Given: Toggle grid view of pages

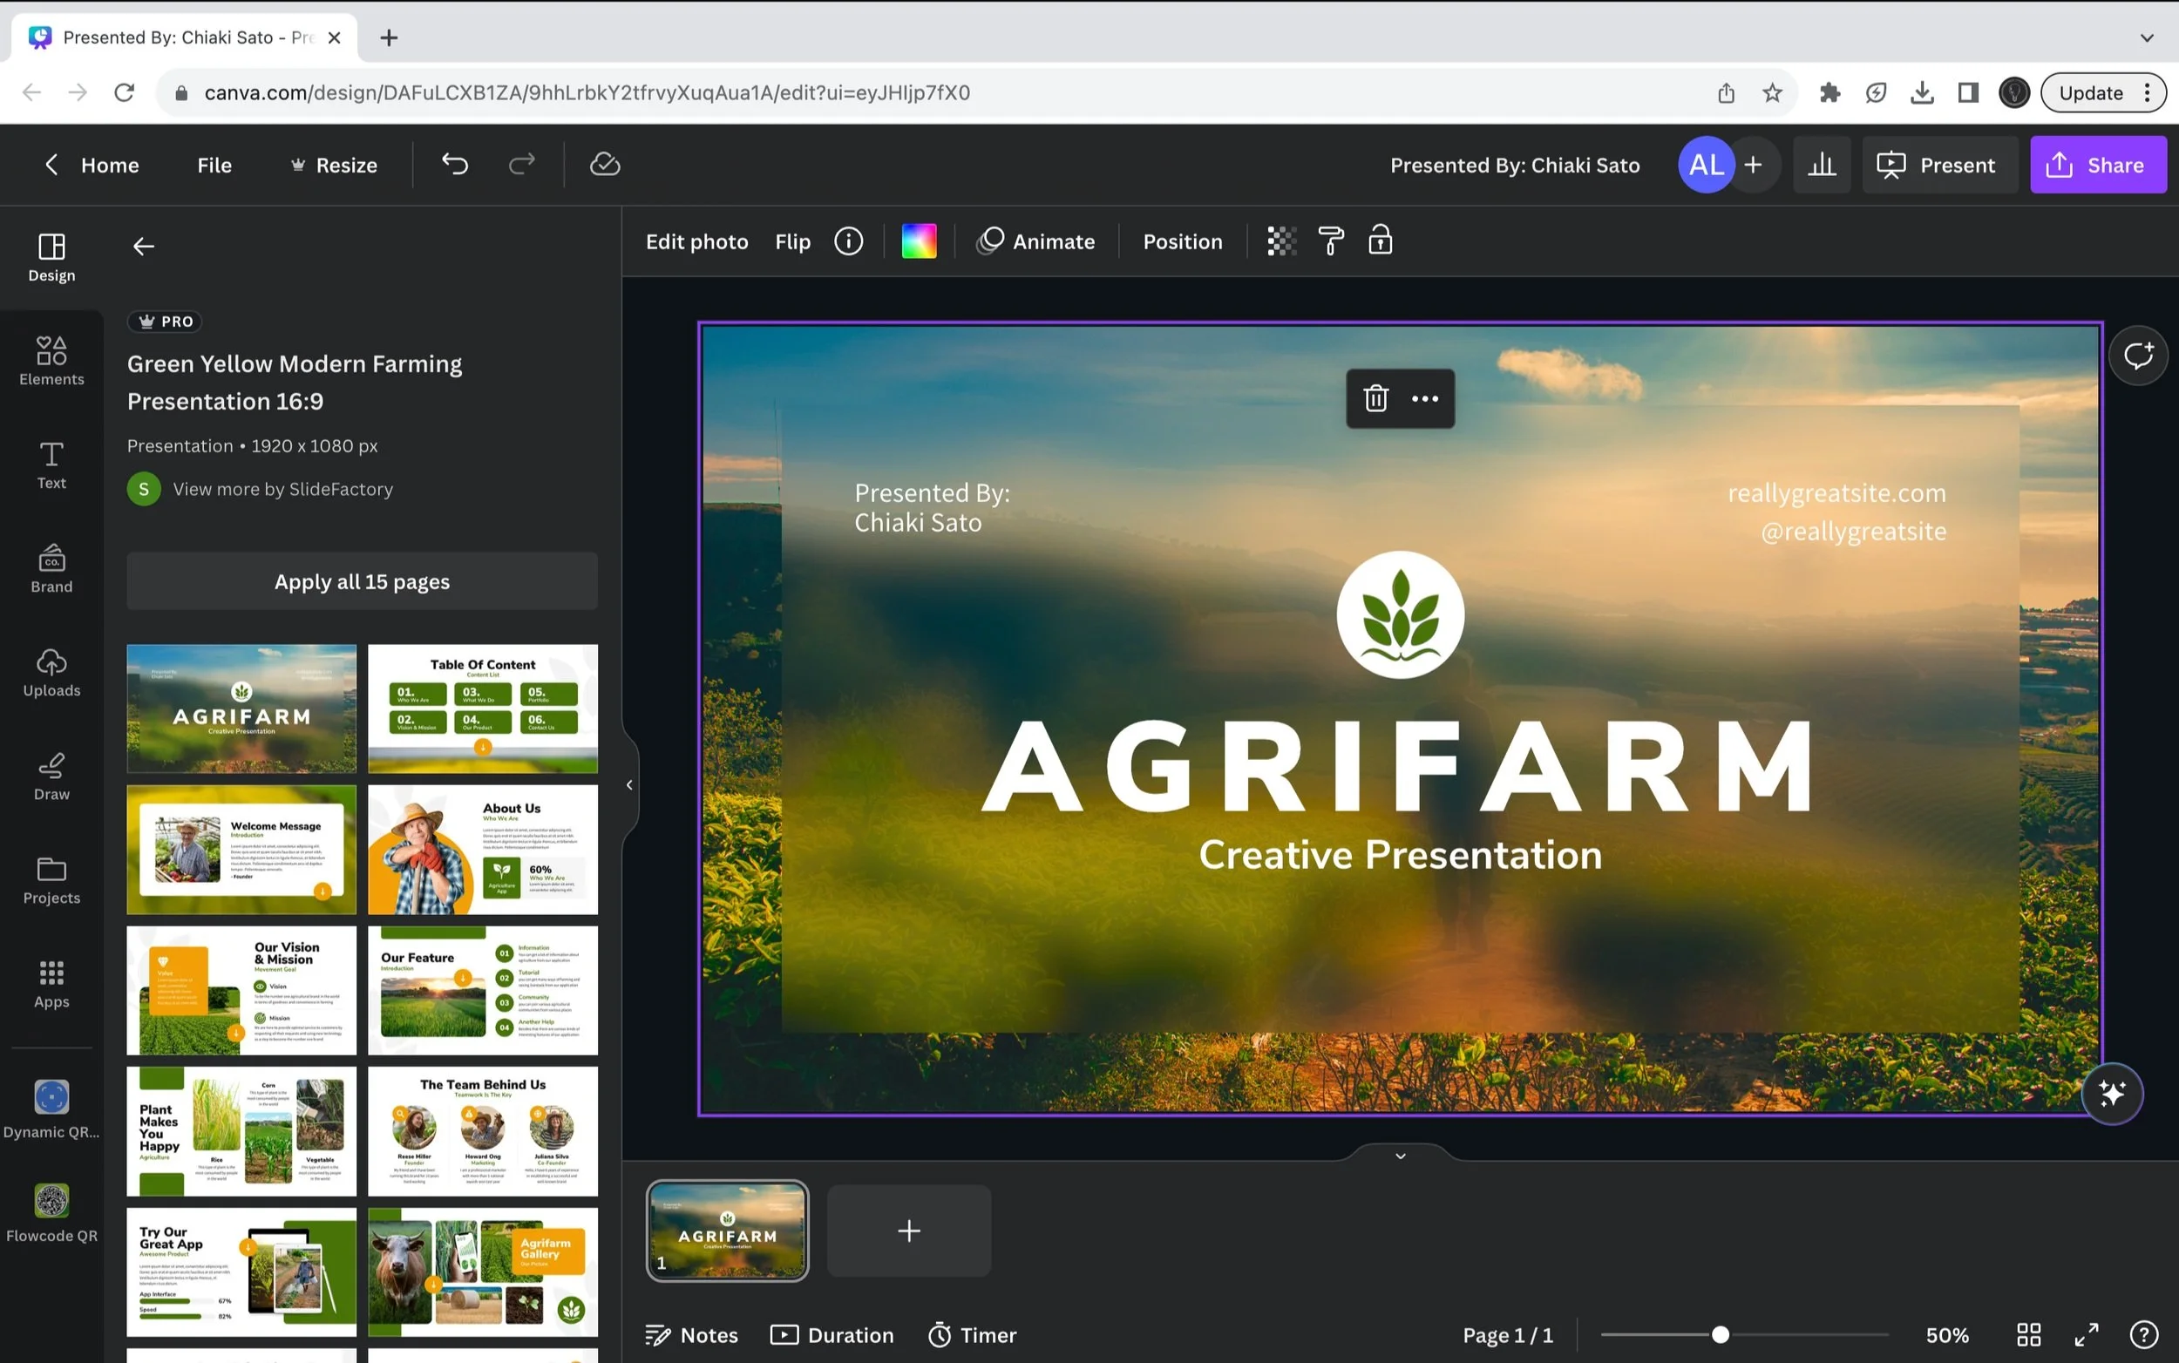Looking at the screenshot, I should (x=2028, y=1334).
